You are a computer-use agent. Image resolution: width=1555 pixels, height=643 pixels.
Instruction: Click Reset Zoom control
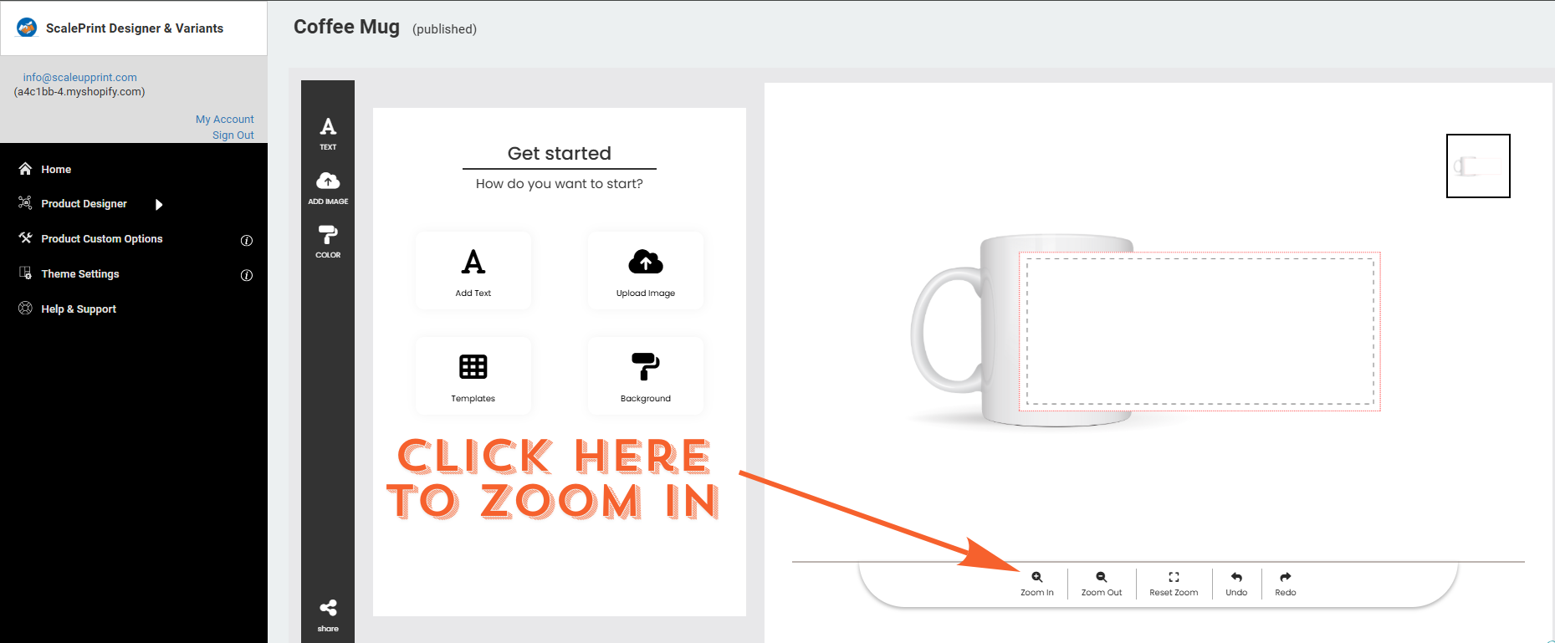[x=1174, y=584]
